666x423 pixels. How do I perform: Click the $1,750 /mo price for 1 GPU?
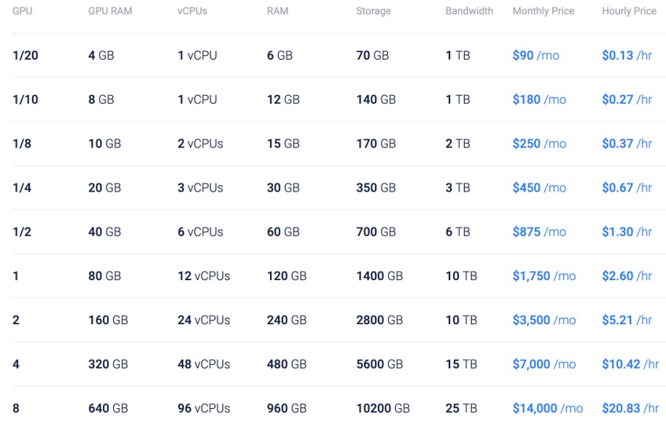point(544,276)
